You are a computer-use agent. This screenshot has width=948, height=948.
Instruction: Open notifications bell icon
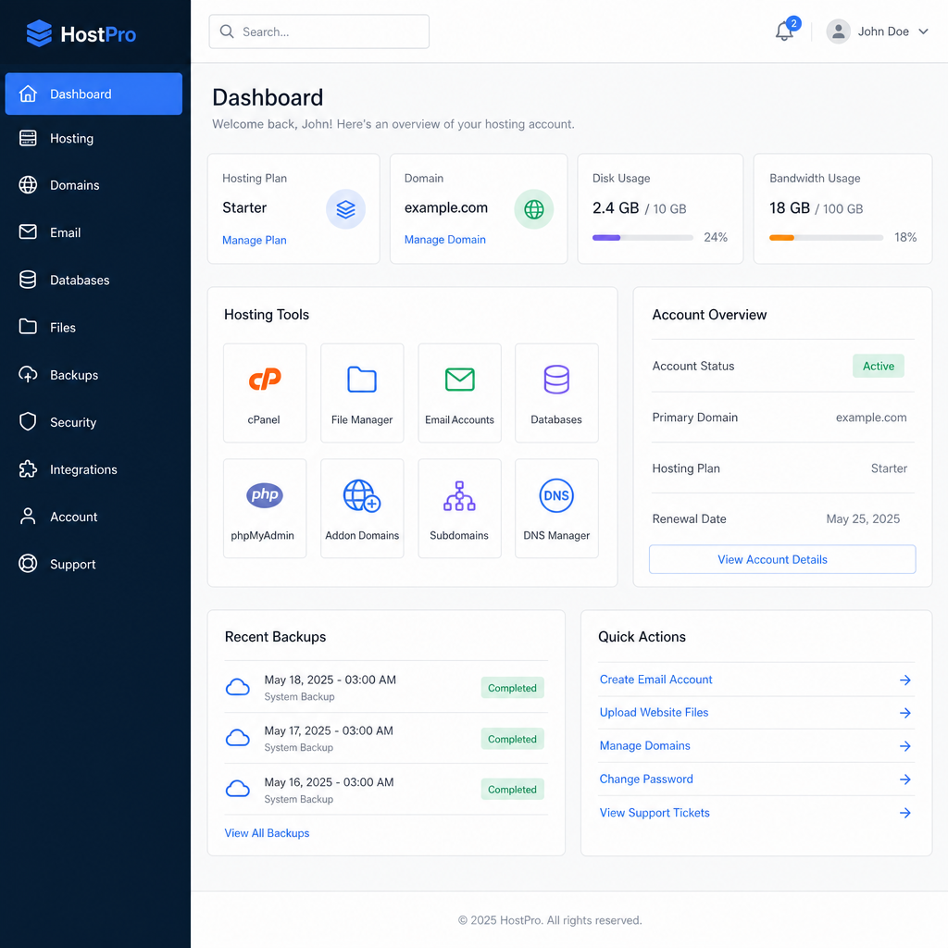784,31
